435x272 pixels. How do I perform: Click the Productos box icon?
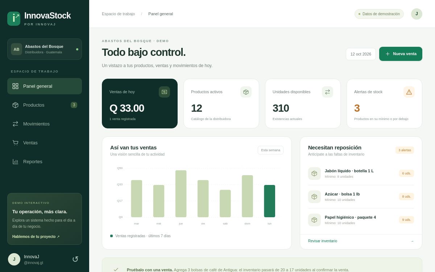[15, 105]
